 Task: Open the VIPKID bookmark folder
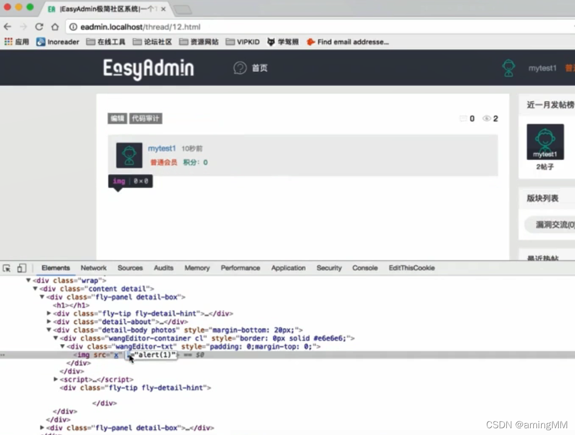242,42
